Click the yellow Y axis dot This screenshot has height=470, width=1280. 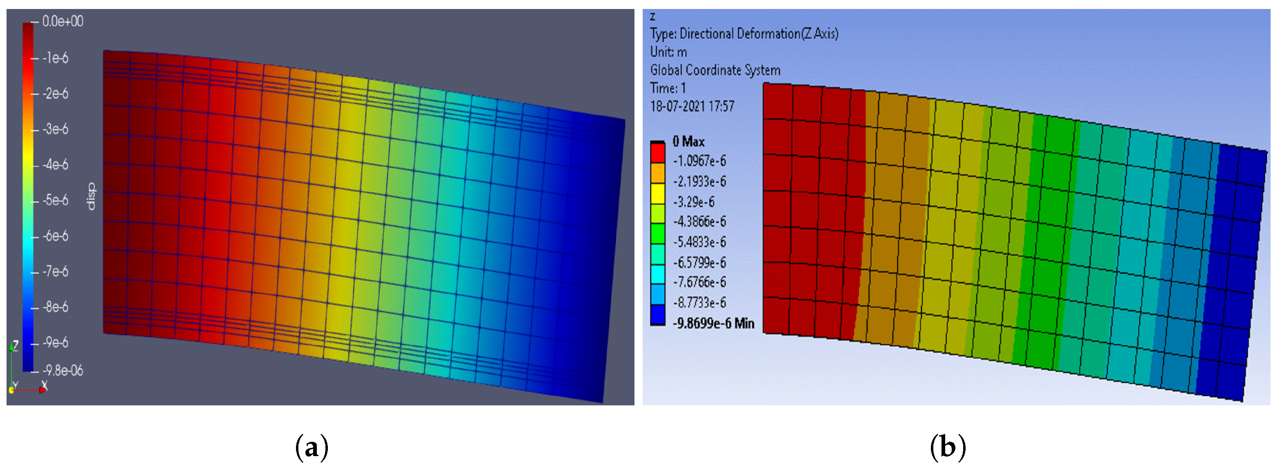(11, 390)
